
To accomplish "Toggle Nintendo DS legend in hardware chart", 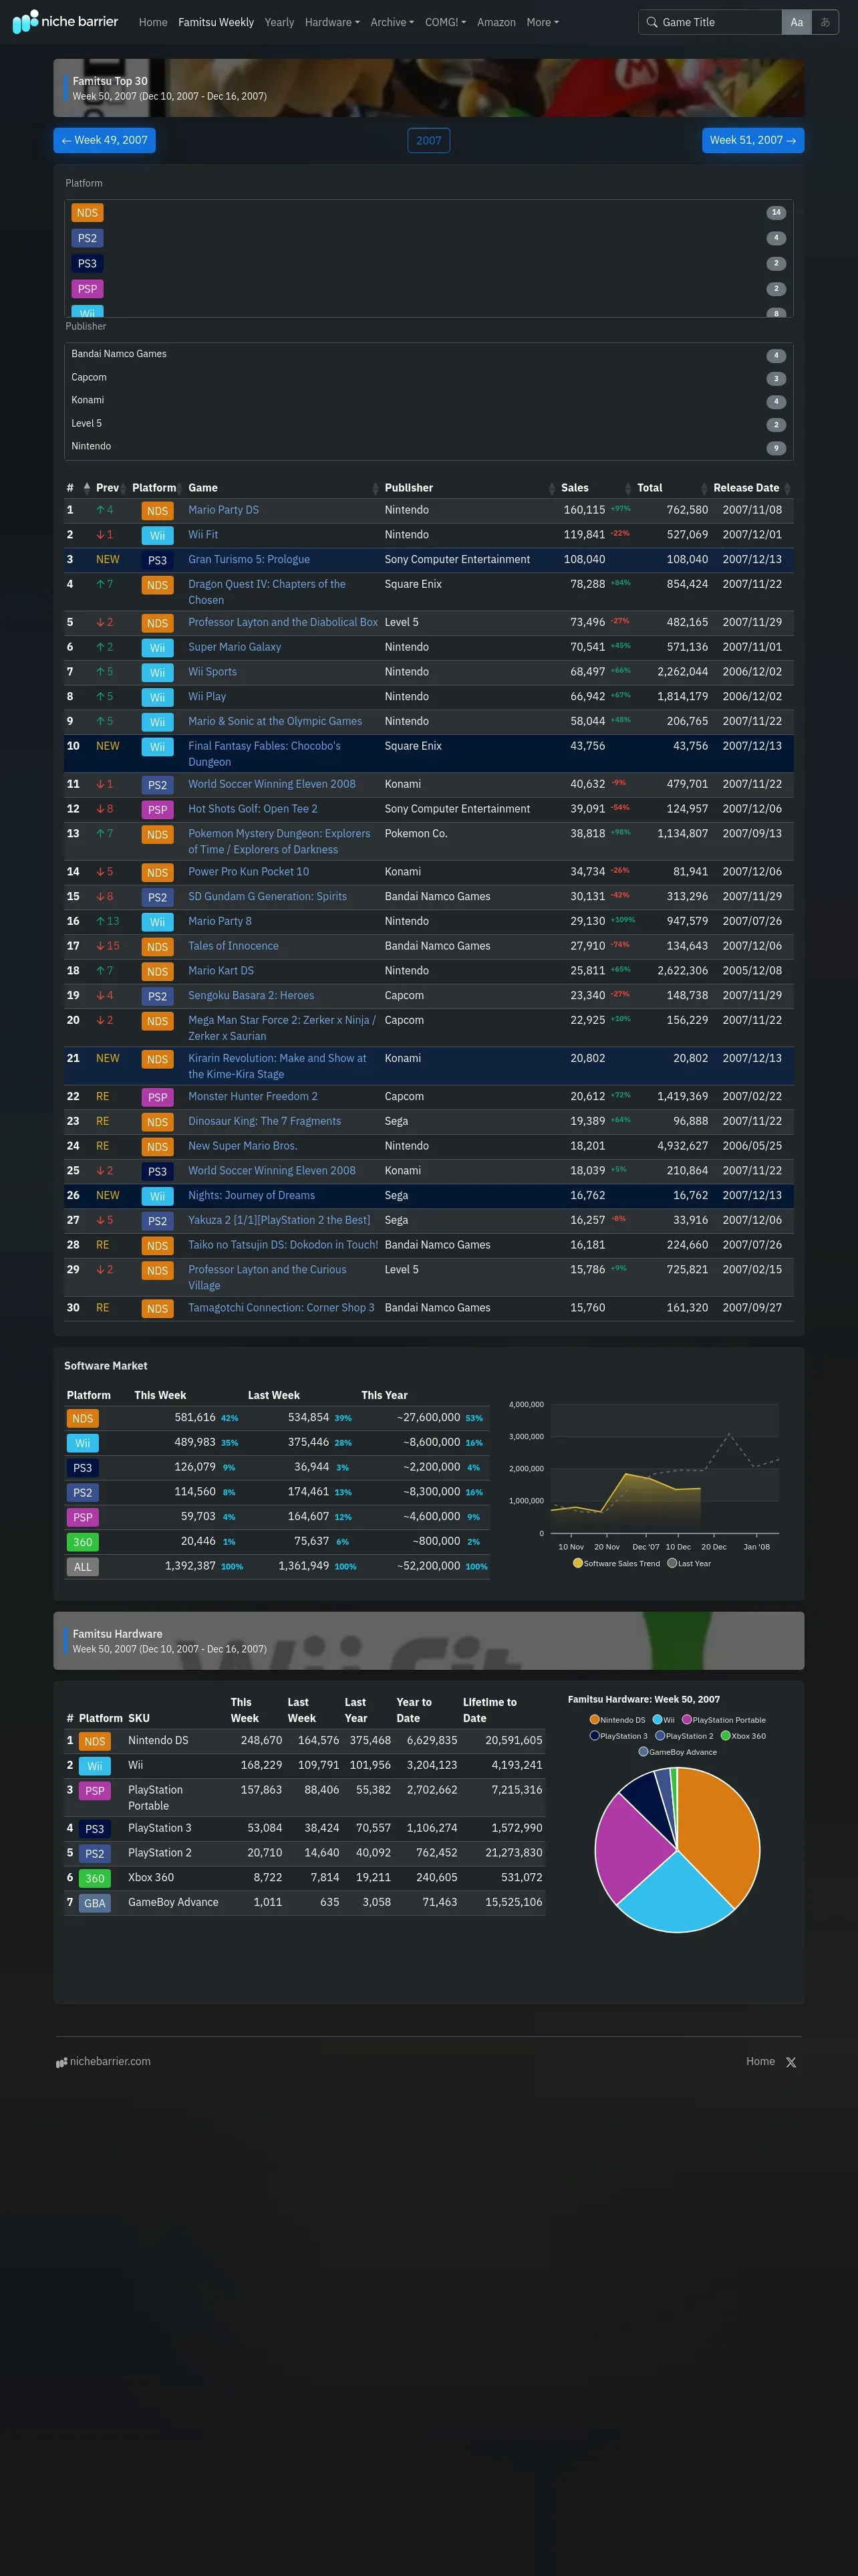I will [617, 1720].
